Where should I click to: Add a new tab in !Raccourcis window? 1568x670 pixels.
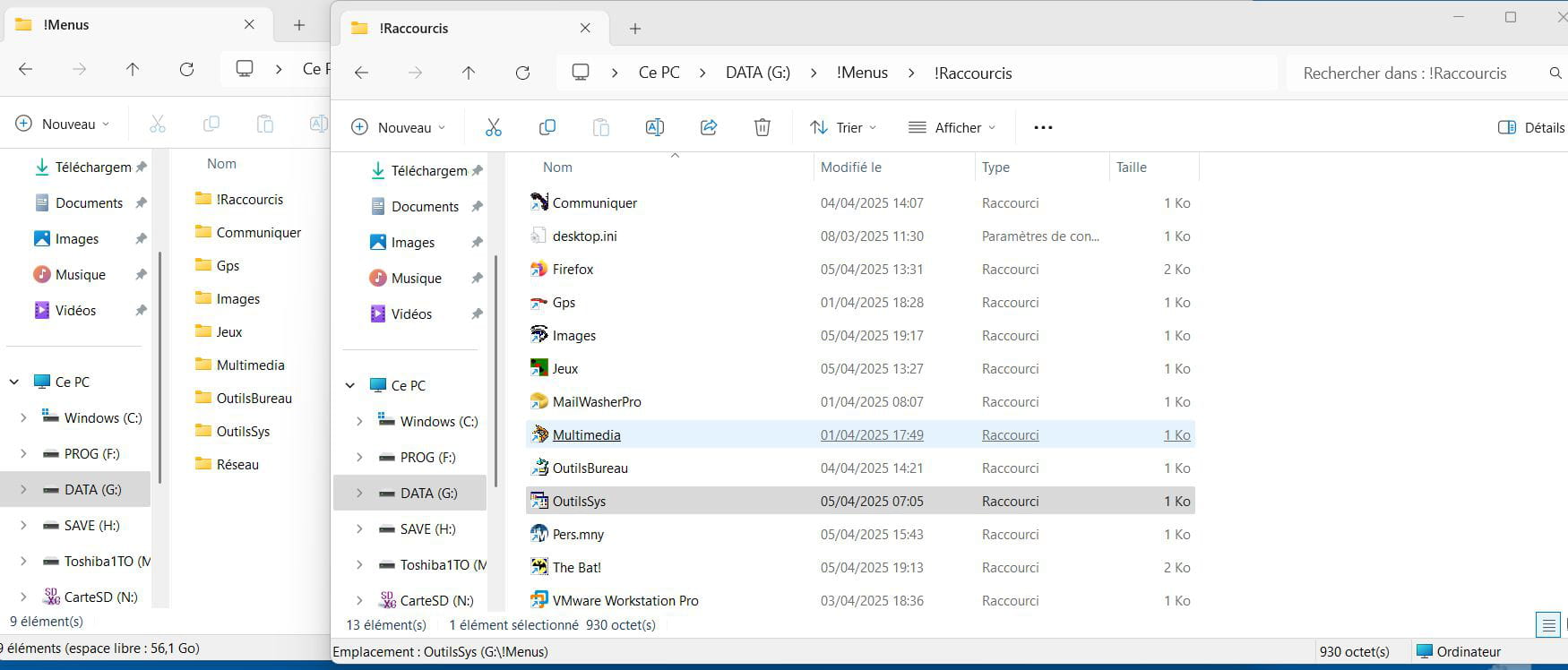click(635, 29)
